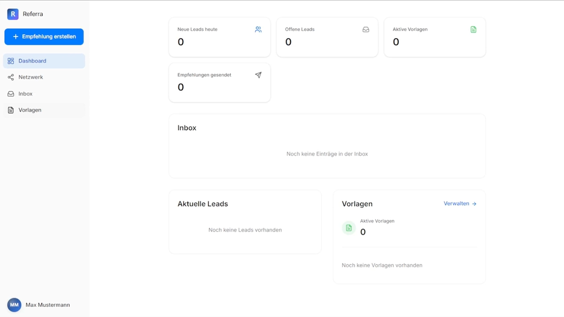Viewport: 564px width, 317px height.
Task: Click the Offene Leads counter showing zero
Action: tap(289, 42)
